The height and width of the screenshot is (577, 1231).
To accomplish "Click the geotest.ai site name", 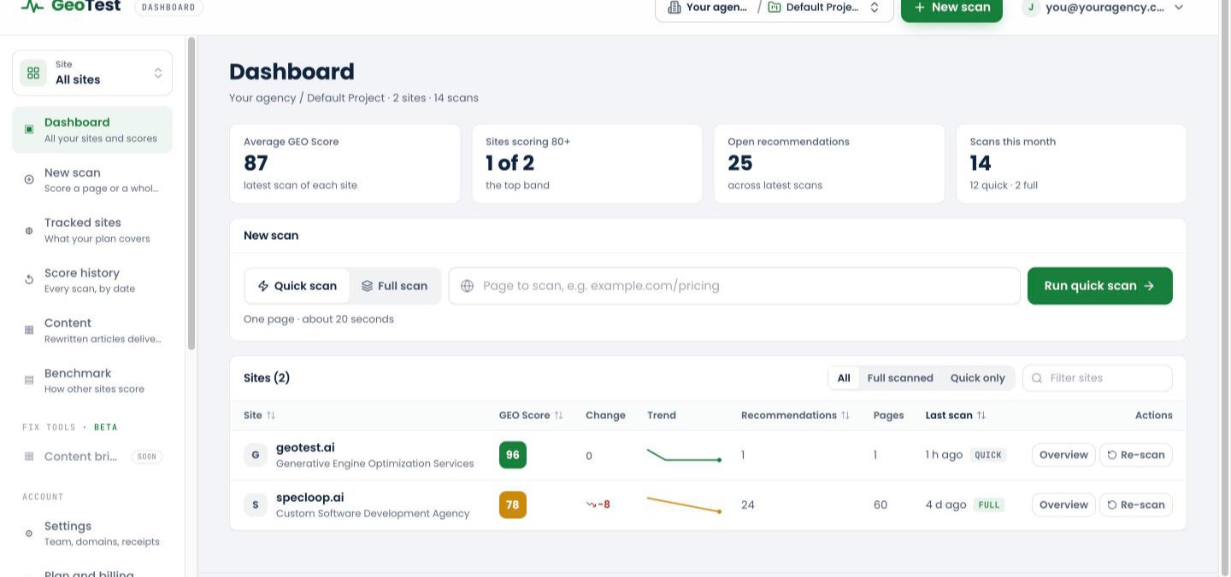I will tap(305, 448).
